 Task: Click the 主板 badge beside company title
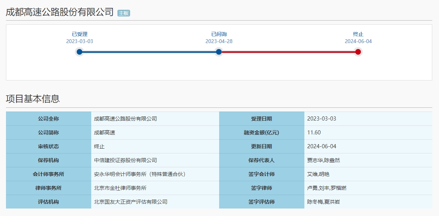124,13
